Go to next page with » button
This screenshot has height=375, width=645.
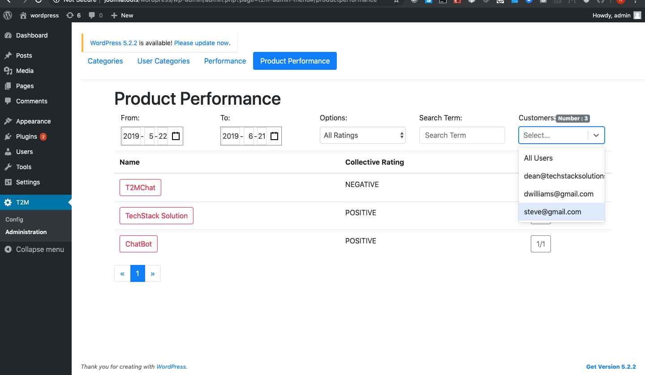click(153, 273)
